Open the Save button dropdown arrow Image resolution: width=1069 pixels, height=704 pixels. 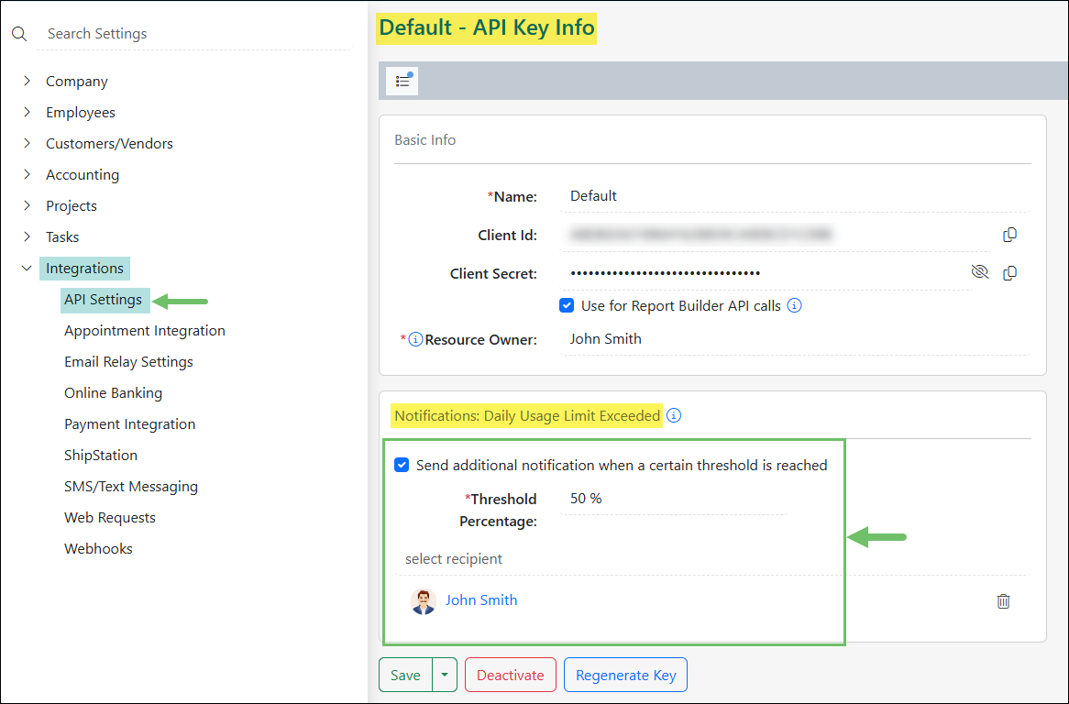click(x=445, y=675)
